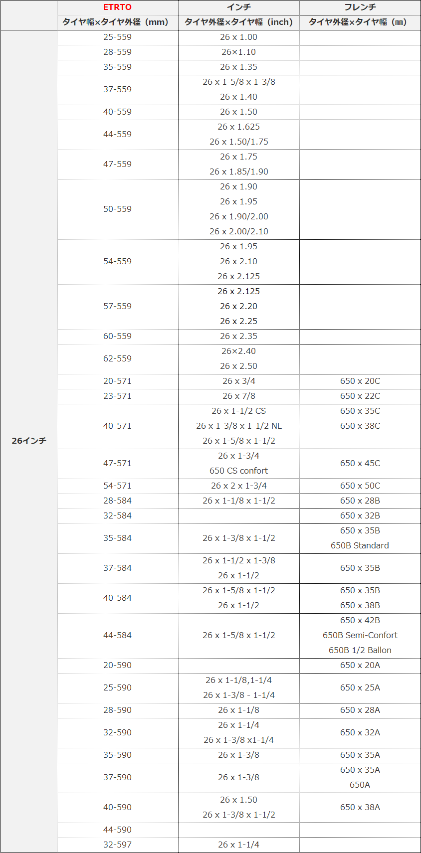This screenshot has width=421, height=853.
Task: Click the 26 x 2.35 inch value
Action: point(238,336)
